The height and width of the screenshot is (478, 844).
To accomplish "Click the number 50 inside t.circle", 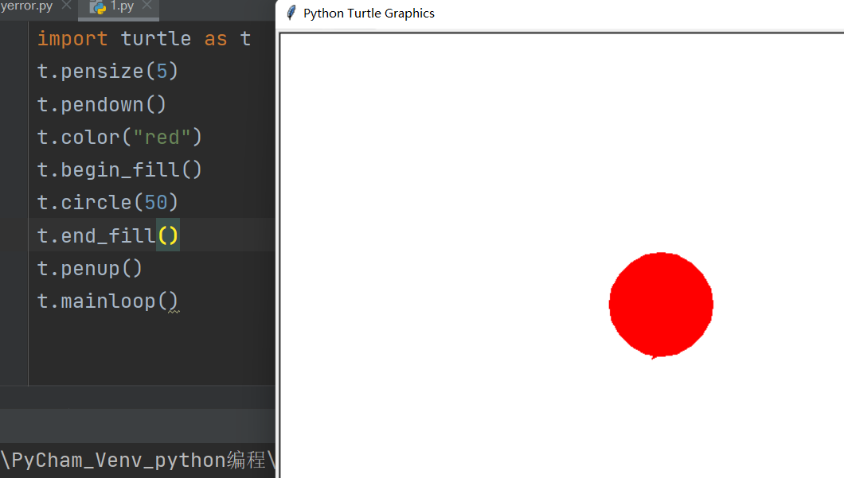I will (x=156, y=203).
